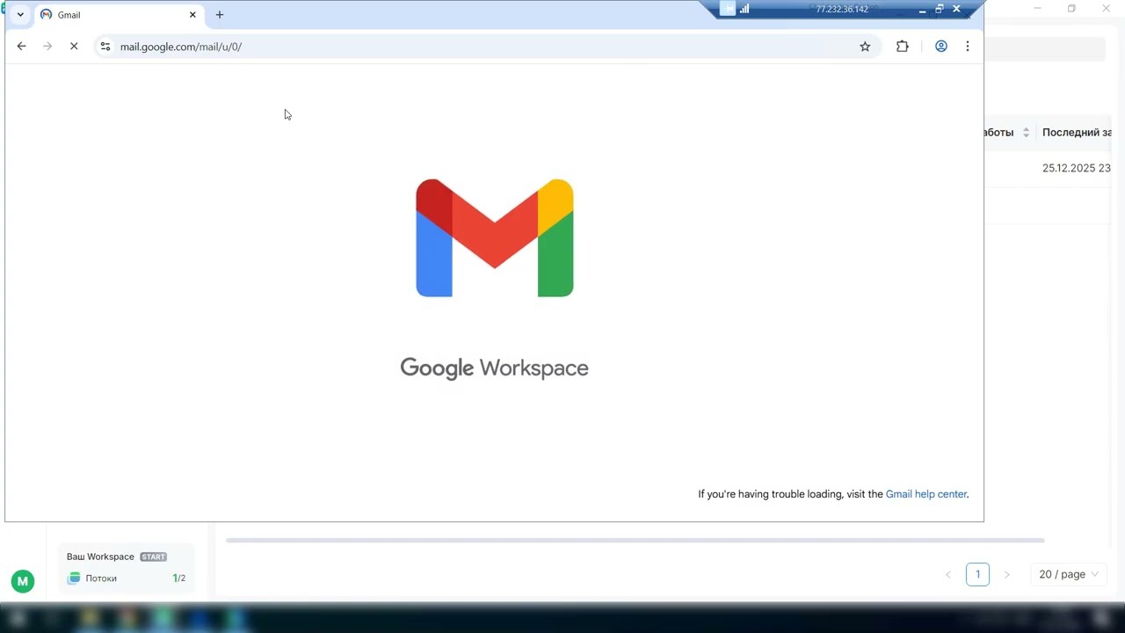This screenshot has height=633, width=1125.
Task: View site information for mail.google.com
Action: point(105,47)
